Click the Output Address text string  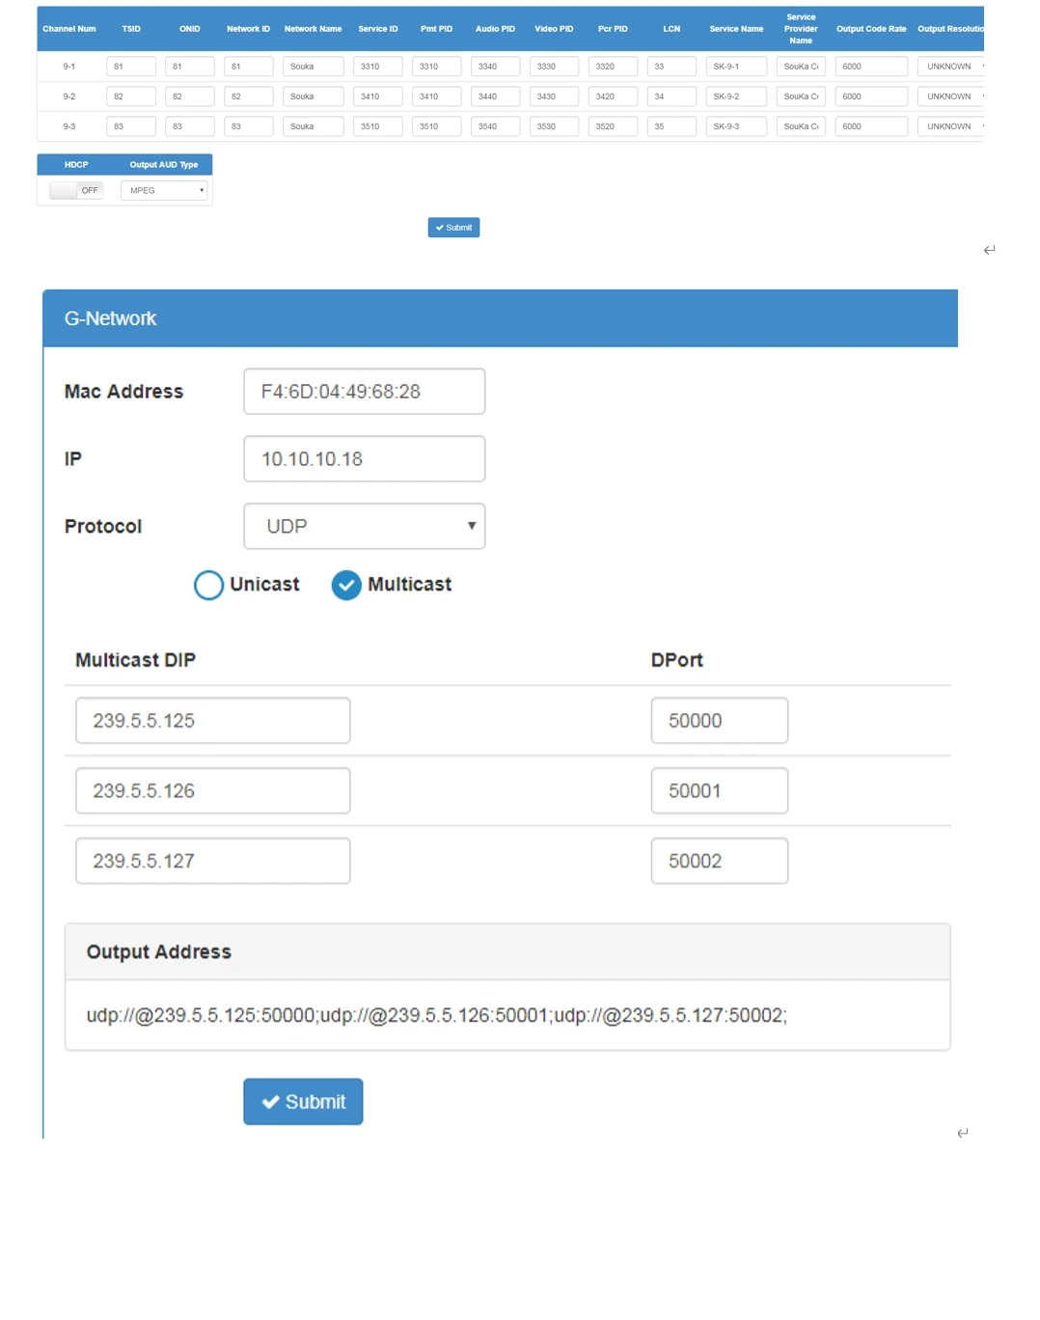436,1015
